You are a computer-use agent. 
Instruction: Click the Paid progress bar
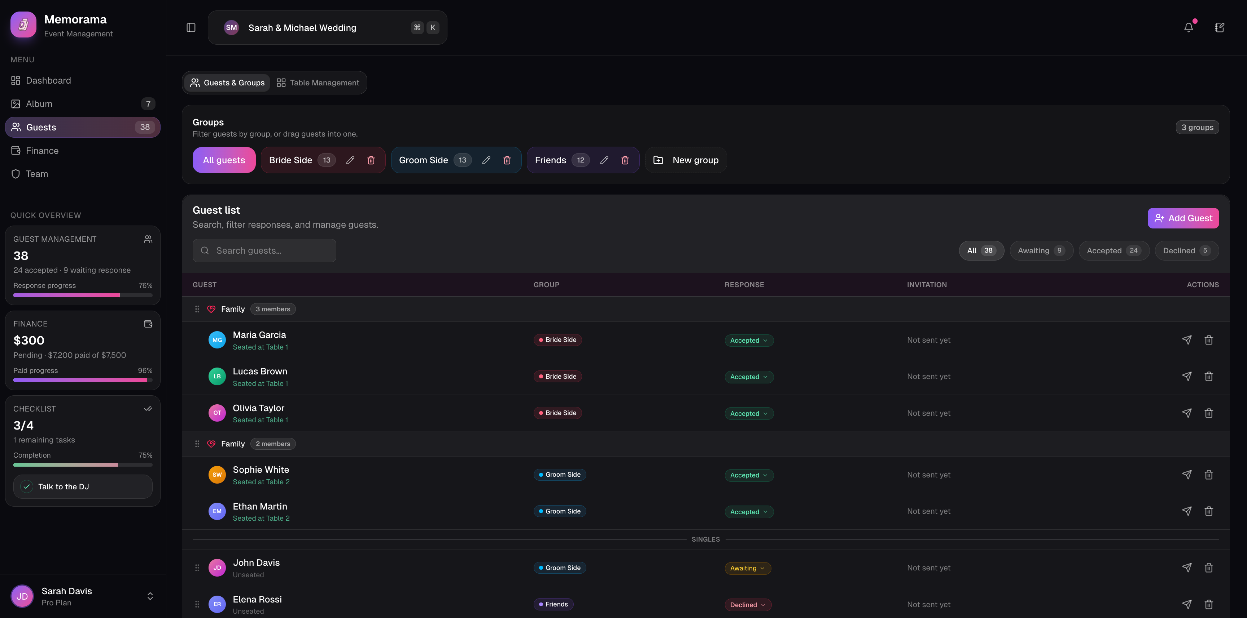pos(83,380)
